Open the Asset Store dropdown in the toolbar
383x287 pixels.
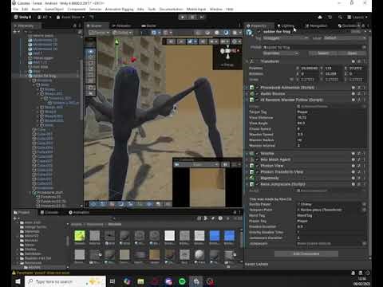[70, 17]
